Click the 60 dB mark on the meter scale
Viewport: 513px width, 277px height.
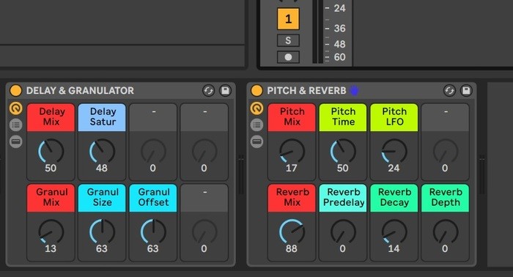339,57
